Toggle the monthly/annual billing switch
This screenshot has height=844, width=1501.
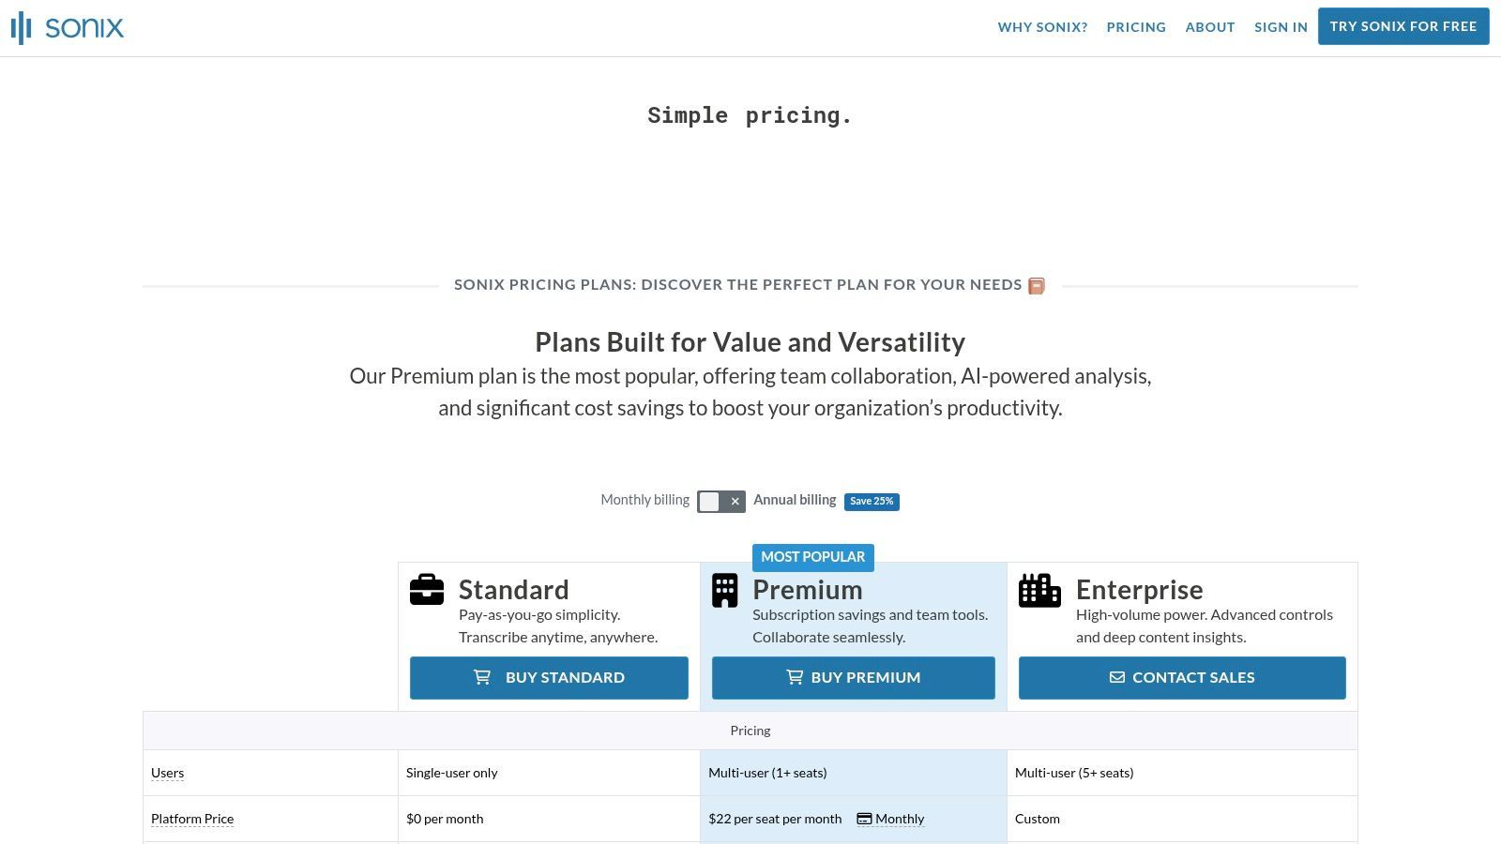720,502
